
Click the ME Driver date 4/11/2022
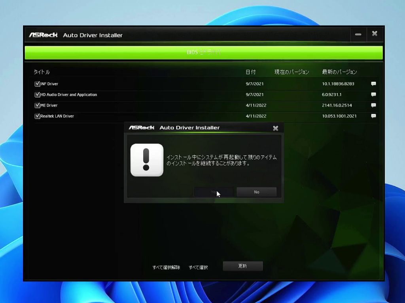[x=256, y=105]
